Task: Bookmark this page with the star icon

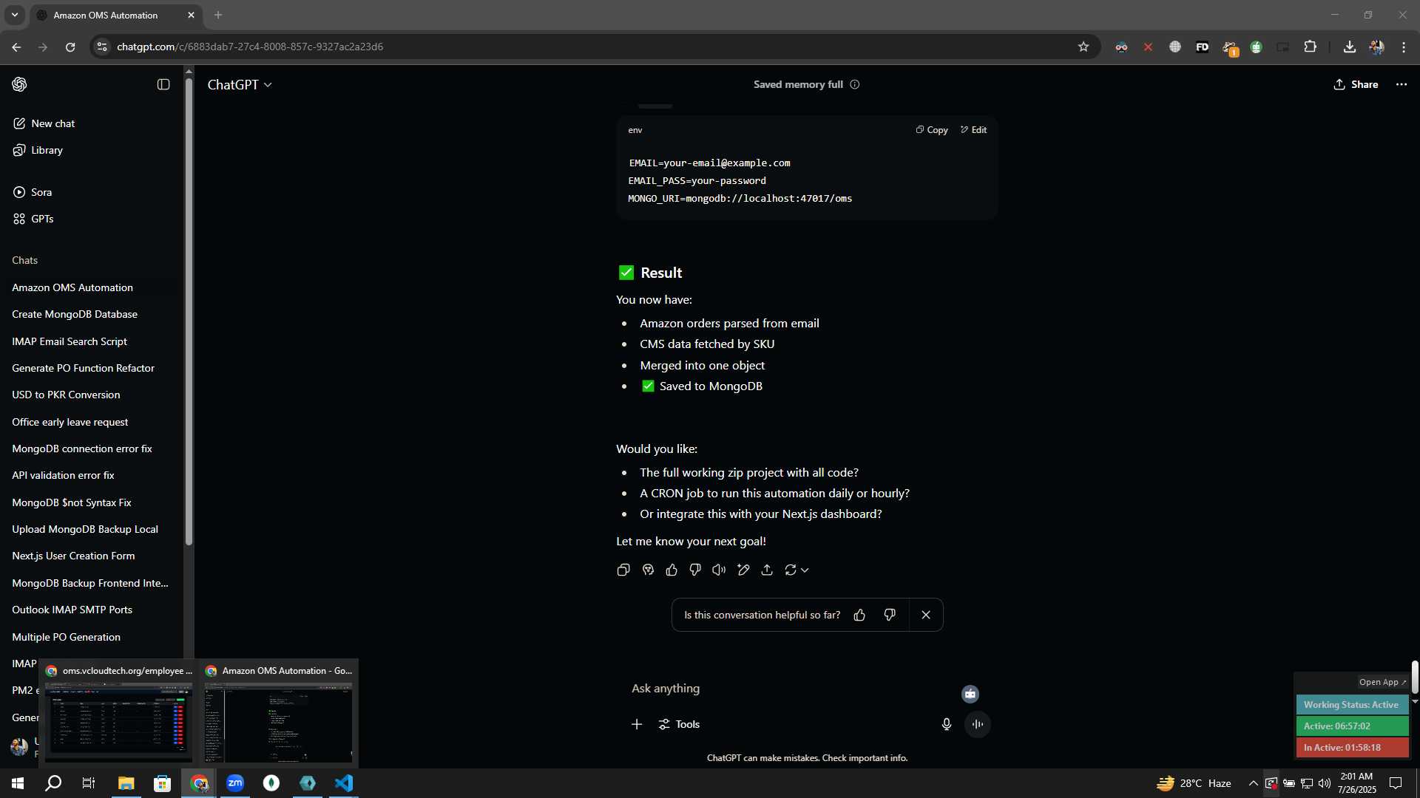Action: (1083, 47)
